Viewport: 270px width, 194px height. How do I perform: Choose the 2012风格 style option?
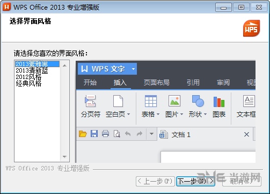pyautogui.click(x=28, y=77)
